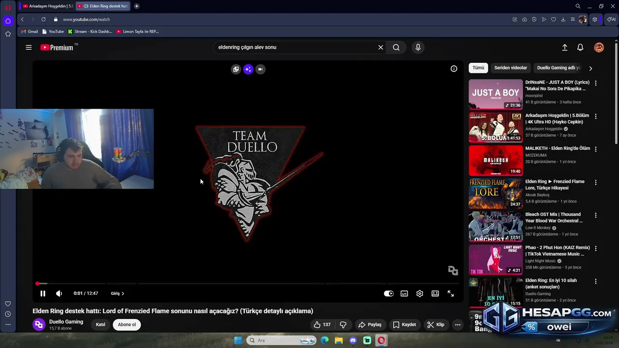Viewport: 619px width, 348px height.
Task: Open options for 'Arkadaşım Hoşgeldin | 5.Bölüm'
Action: point(596,116)
